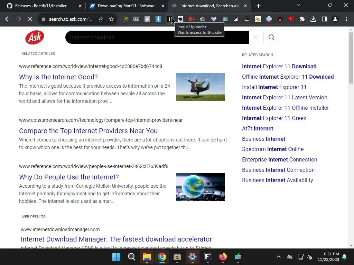Open the grey 'm' extension icon
354x265 pixels.
point(136,19)
